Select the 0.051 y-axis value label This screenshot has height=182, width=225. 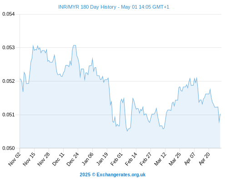pyautogui.click(x=9, y=115)
